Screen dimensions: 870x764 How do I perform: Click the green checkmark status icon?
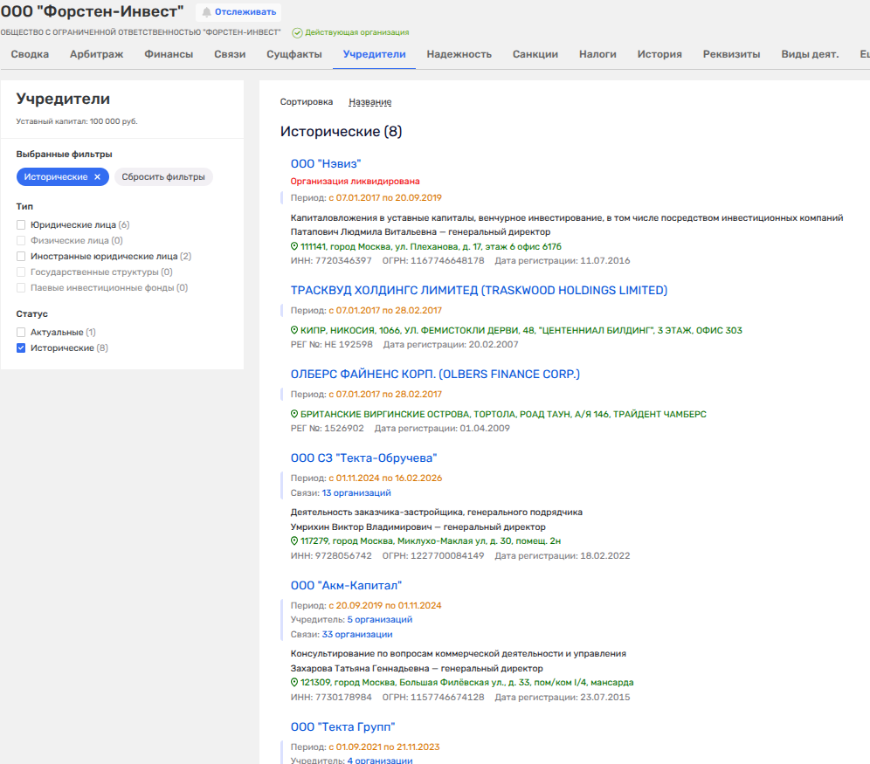297,32
